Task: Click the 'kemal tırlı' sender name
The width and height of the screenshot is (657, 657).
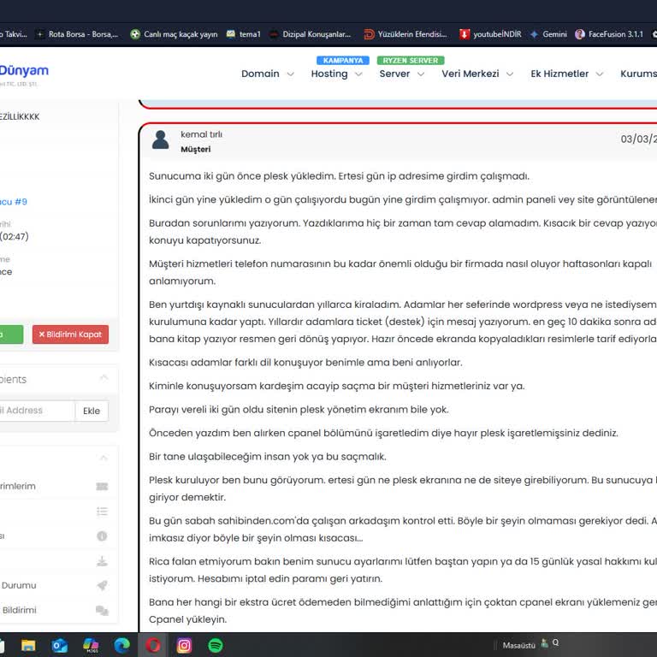Action: [x=202, y=134]
